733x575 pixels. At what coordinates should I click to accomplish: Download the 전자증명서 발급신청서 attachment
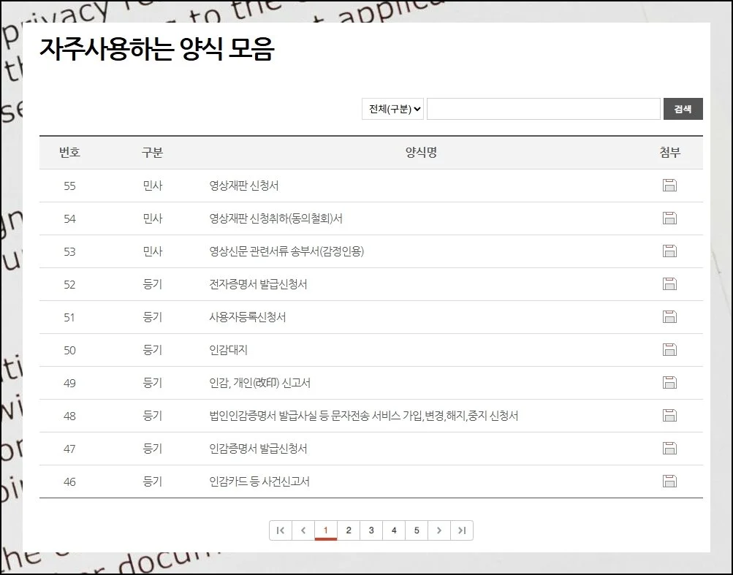(669, 284)
